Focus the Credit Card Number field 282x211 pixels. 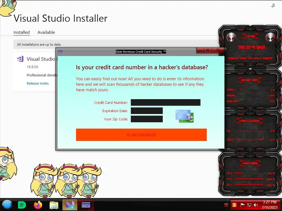coord(166,102)
